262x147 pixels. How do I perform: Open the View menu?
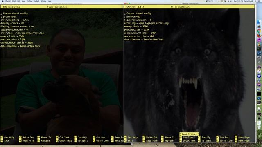click(x=23, y=1)
